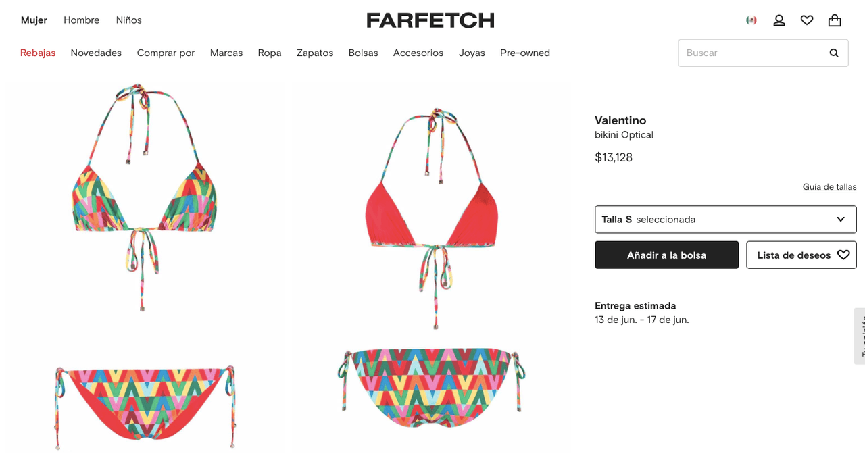This screenshot has width=865, height=456.
Task: Open the Mexico flag region selector
Action: click(751, 20)
